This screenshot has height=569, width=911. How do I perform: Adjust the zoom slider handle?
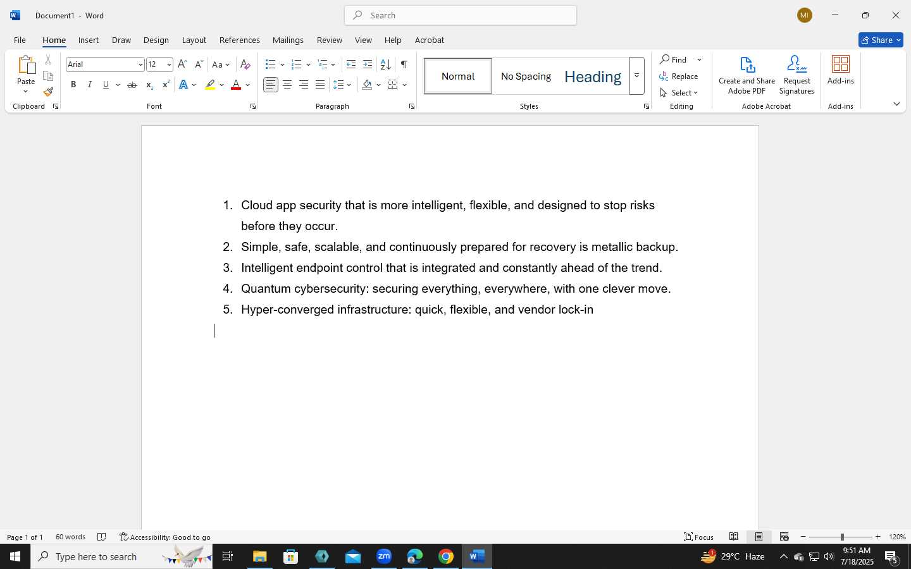(842, 537)
